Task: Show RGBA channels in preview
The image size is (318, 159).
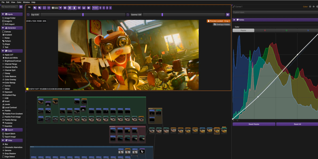Action: pyautogui.click(x=95, y=8)
